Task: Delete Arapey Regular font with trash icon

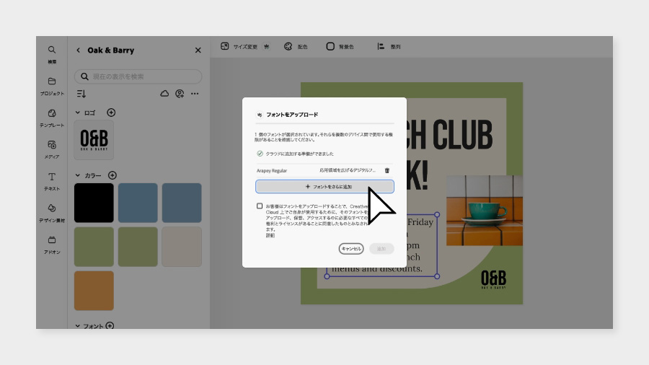Action: (387, 170)
